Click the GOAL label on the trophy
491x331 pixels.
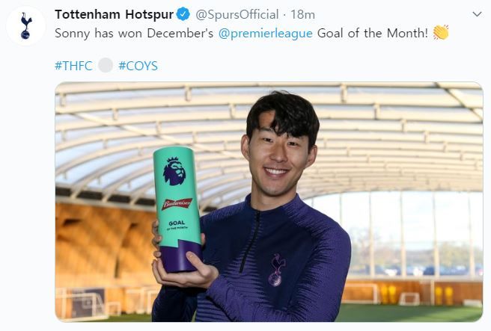point(177,223)
